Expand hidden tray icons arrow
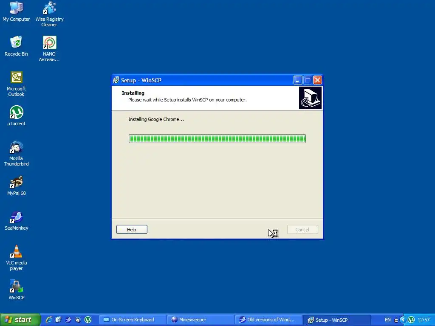Viewport: 435px width, 326px height. tap(403, 320)
